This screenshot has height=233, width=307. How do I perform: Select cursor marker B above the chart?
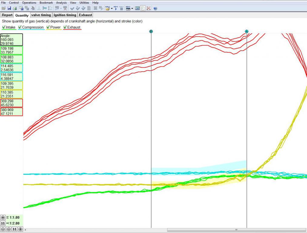(x=151, y=31)
